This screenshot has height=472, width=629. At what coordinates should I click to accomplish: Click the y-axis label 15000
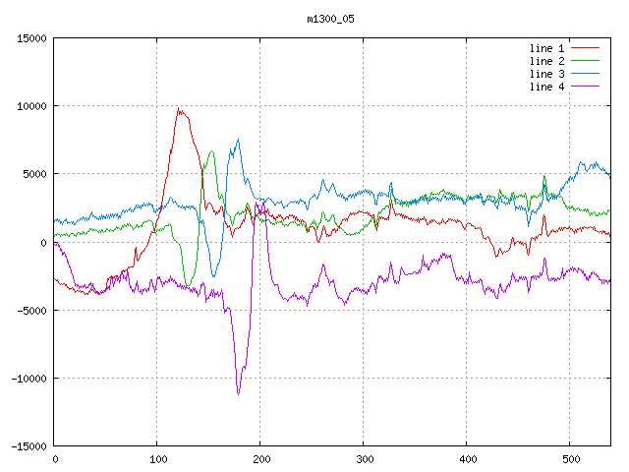pos(30,38)
